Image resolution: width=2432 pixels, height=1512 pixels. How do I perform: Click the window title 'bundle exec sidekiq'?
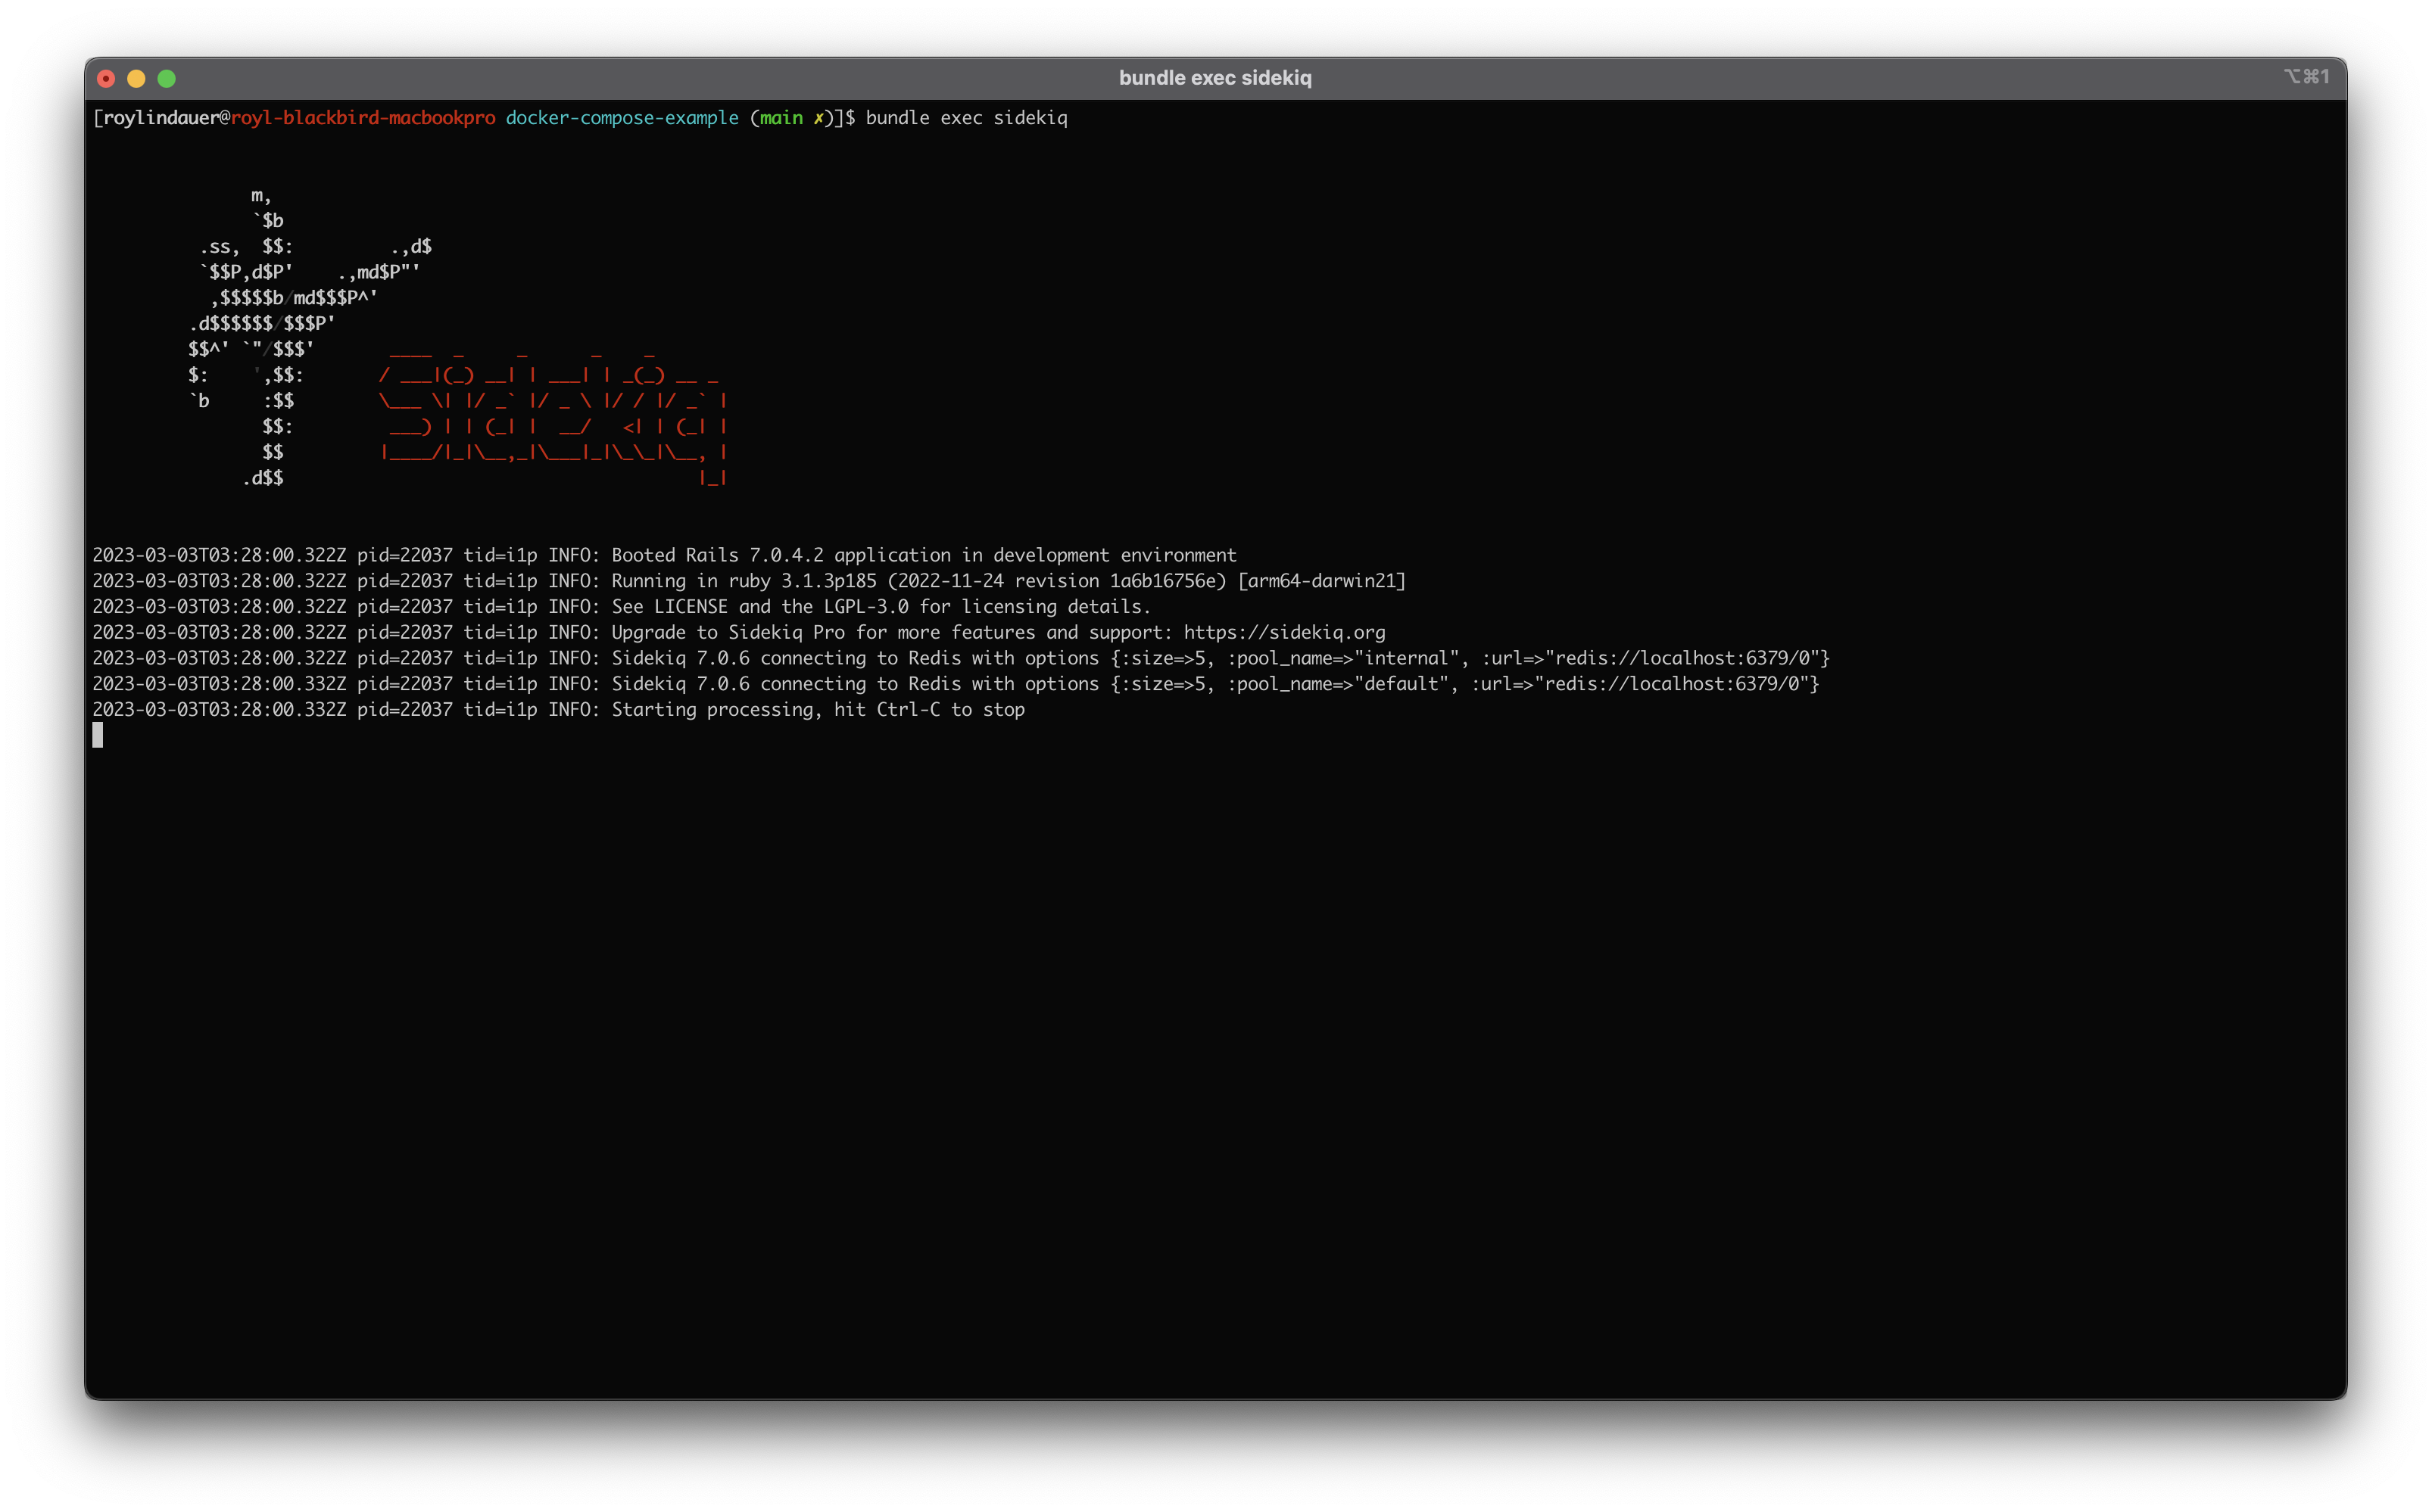pyautogui.click(x=1214, y=78)
